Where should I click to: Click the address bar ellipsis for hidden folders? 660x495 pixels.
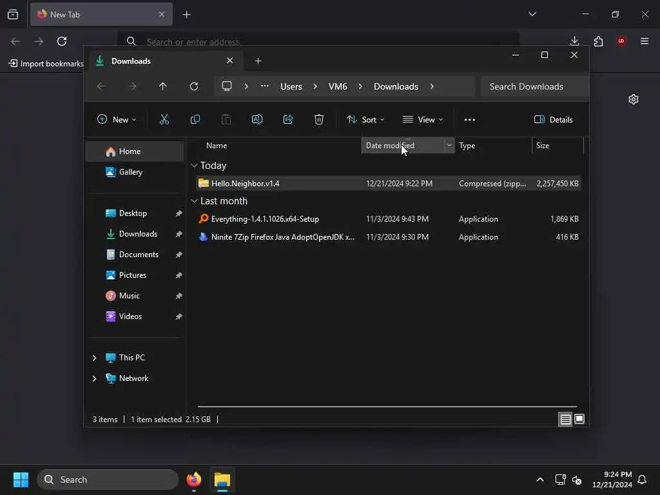[x=265, y=86]
